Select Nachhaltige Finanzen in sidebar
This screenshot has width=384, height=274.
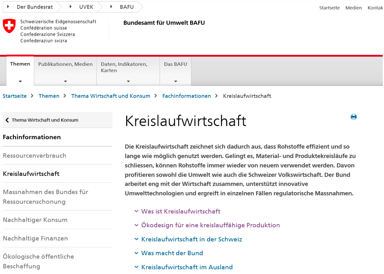click(x=35, y=238)
